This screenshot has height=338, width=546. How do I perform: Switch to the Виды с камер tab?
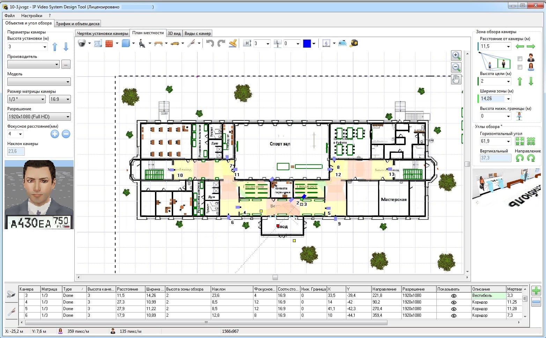point(198,33)
